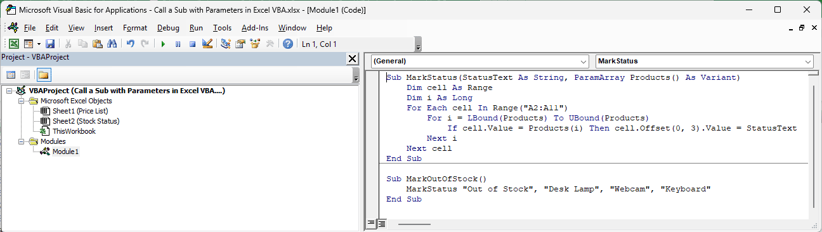Open the Insert object dropdown arrow
Viewport: 822px width, 232px height.
38,44
